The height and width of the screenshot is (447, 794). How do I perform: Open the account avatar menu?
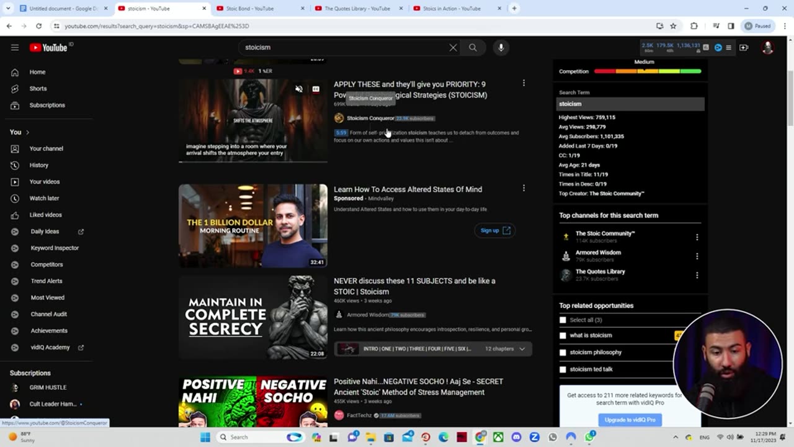(767, 48)
